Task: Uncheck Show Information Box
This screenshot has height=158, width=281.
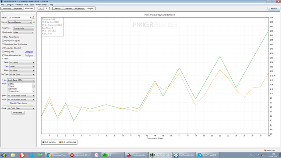Action: tap(3, 55)
